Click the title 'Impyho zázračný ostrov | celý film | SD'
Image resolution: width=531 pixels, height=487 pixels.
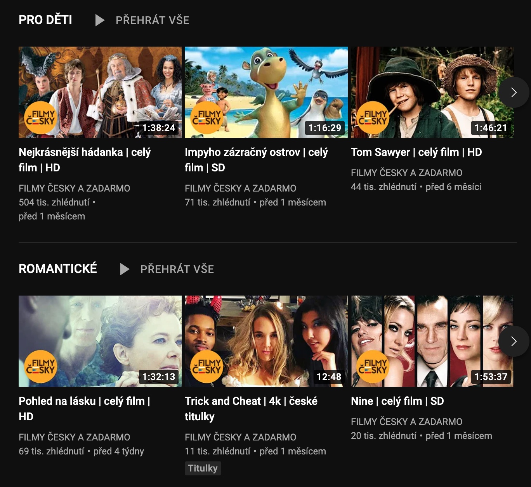click(x=256, y=160)
